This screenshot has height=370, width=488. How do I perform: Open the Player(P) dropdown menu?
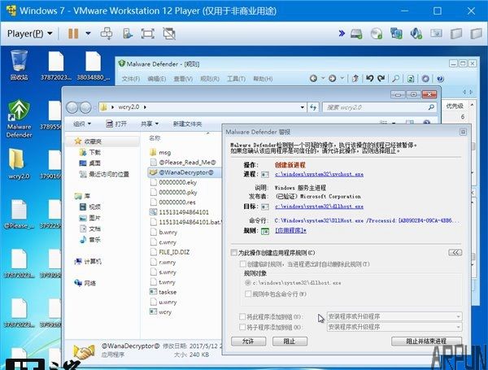point(30,33)
